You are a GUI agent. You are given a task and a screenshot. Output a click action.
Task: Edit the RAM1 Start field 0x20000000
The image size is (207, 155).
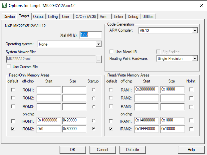146,90
